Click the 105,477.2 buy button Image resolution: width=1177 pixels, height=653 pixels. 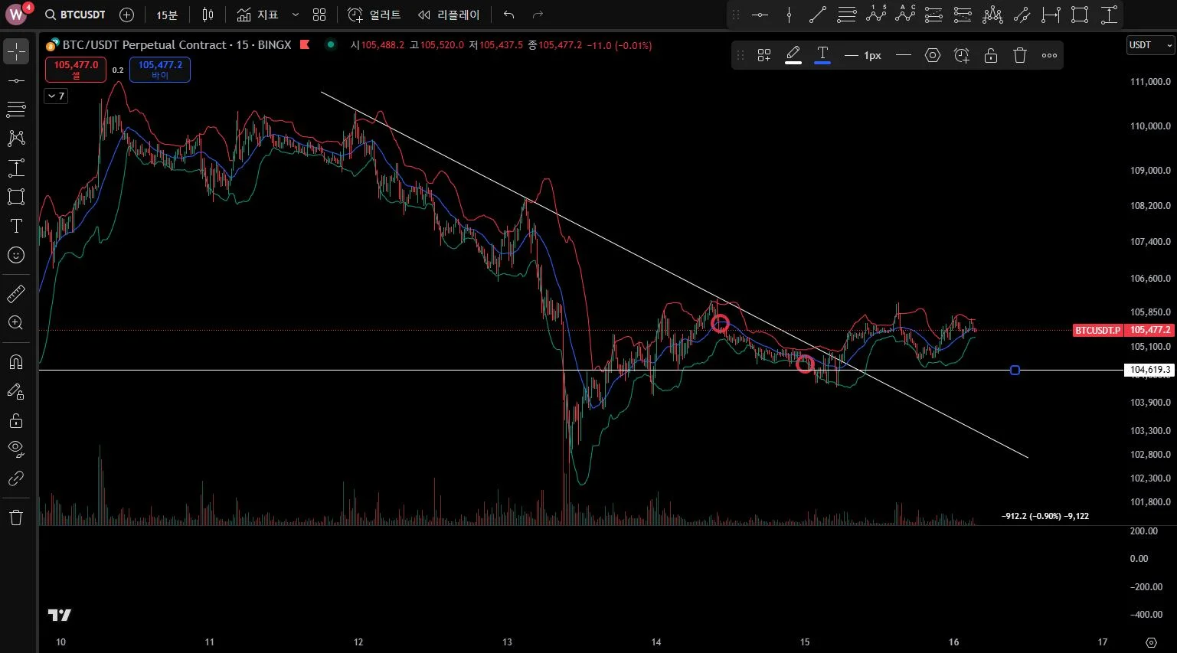click(160, 70)
